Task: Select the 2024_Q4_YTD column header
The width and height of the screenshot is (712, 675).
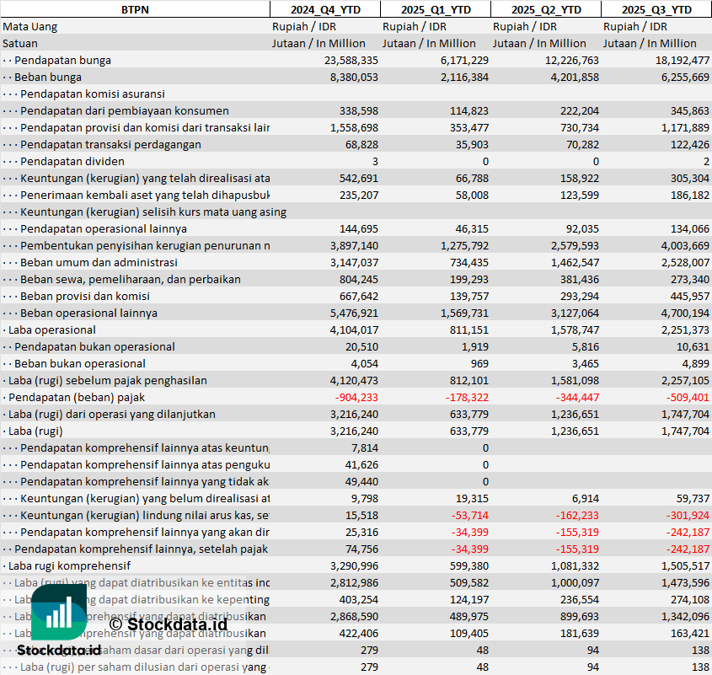Action: tap(324, 9)
